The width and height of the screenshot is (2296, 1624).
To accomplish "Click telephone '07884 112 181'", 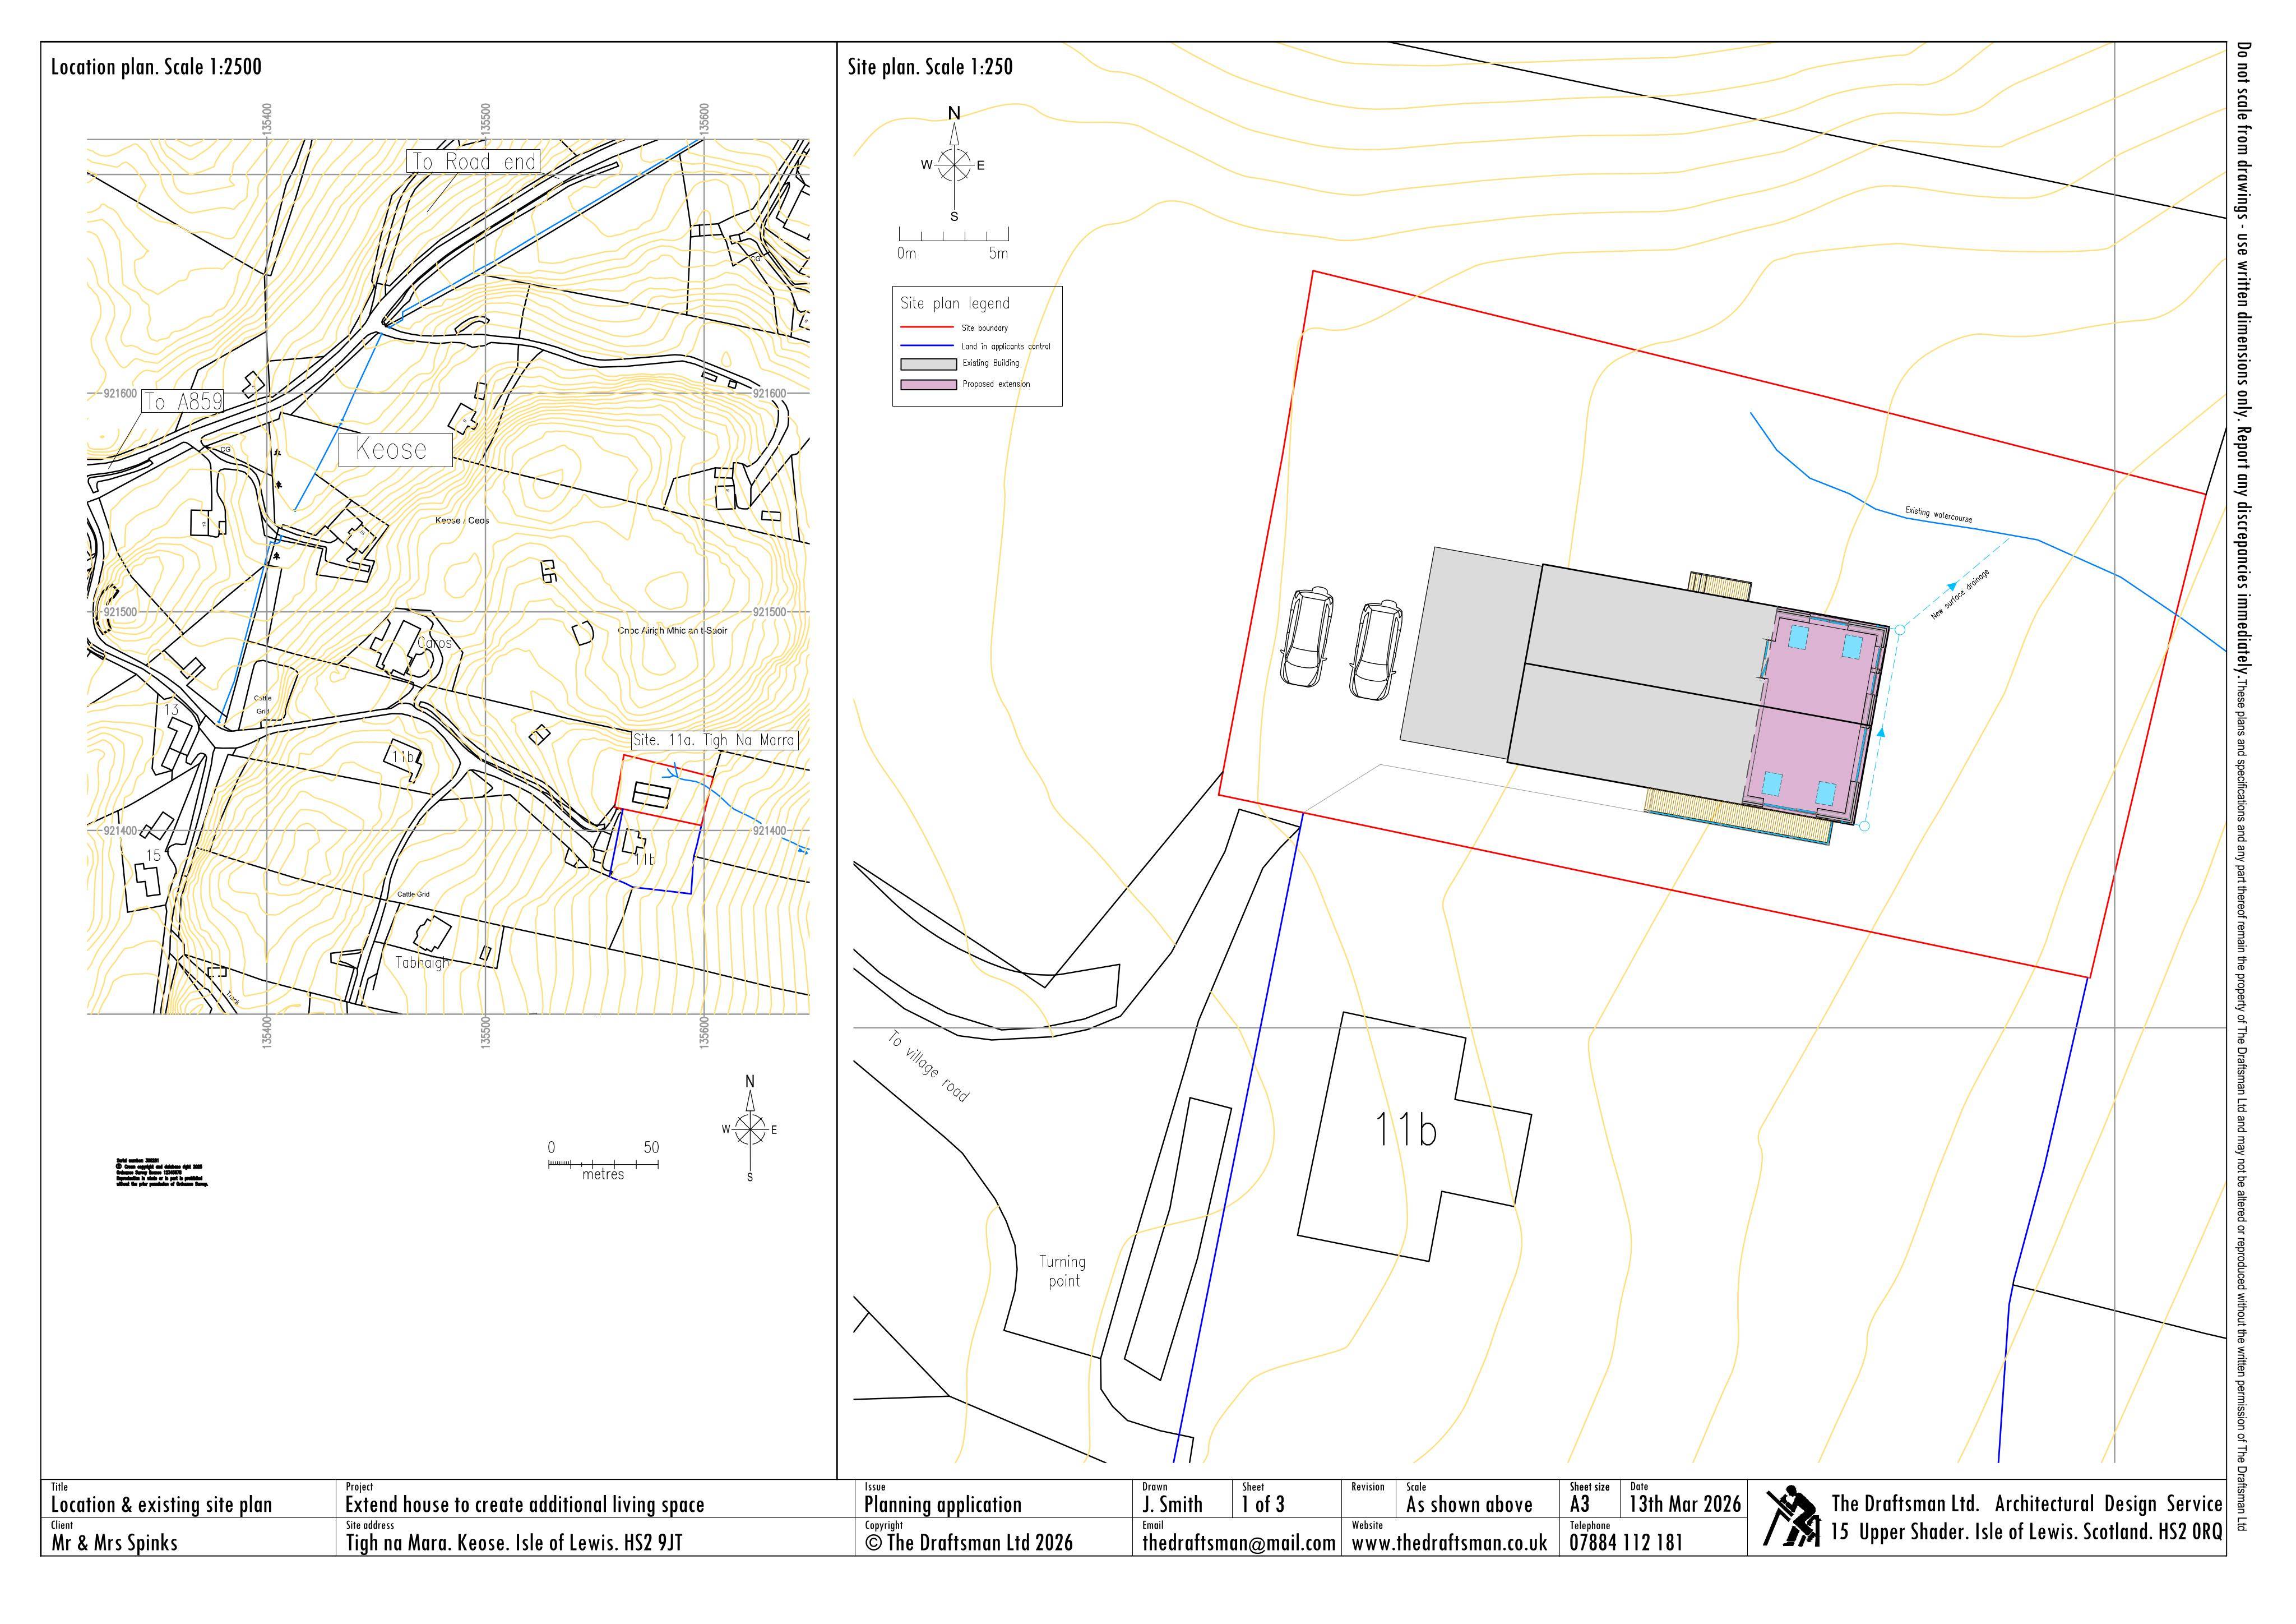I will pos(1626,1543).
